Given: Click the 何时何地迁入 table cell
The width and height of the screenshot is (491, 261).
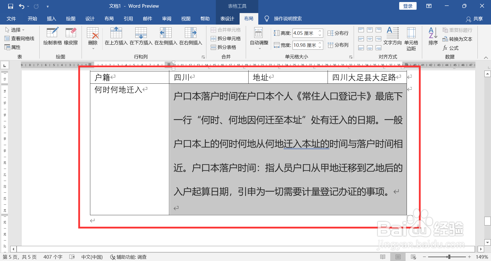Looking at the screenshot, I should click(130, 149).
